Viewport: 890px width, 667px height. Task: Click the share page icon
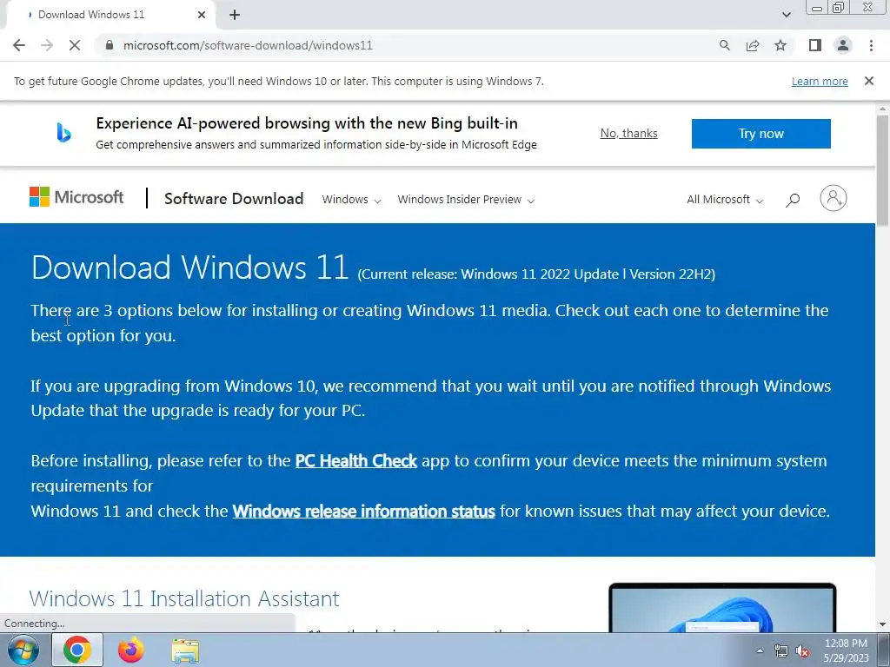point(753,45)
